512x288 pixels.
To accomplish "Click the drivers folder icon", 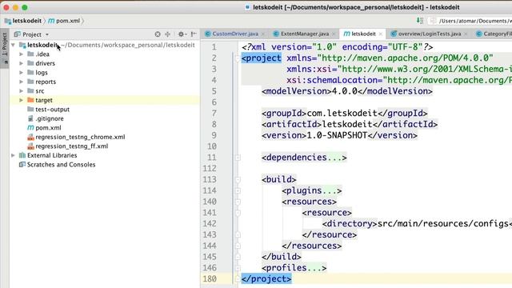I will [30, 63].
